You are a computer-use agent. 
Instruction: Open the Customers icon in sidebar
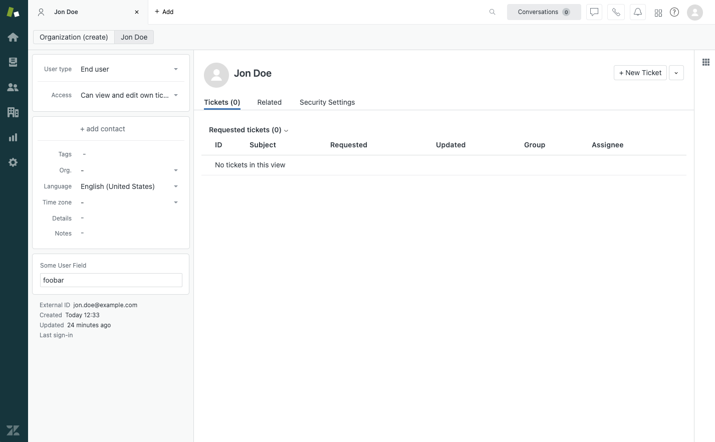[13, 87]
